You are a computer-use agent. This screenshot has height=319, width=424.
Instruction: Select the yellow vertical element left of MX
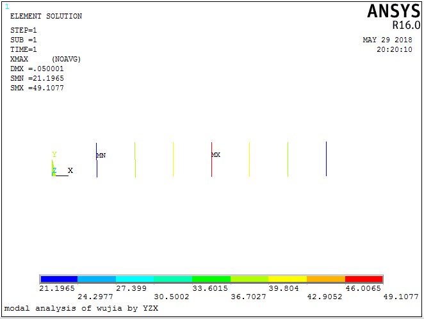pos(173,160)
